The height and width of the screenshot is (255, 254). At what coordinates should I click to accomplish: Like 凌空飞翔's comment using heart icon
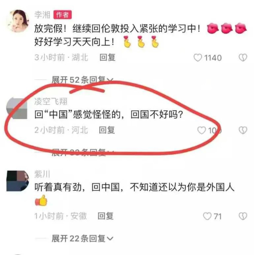coord(201,130)
